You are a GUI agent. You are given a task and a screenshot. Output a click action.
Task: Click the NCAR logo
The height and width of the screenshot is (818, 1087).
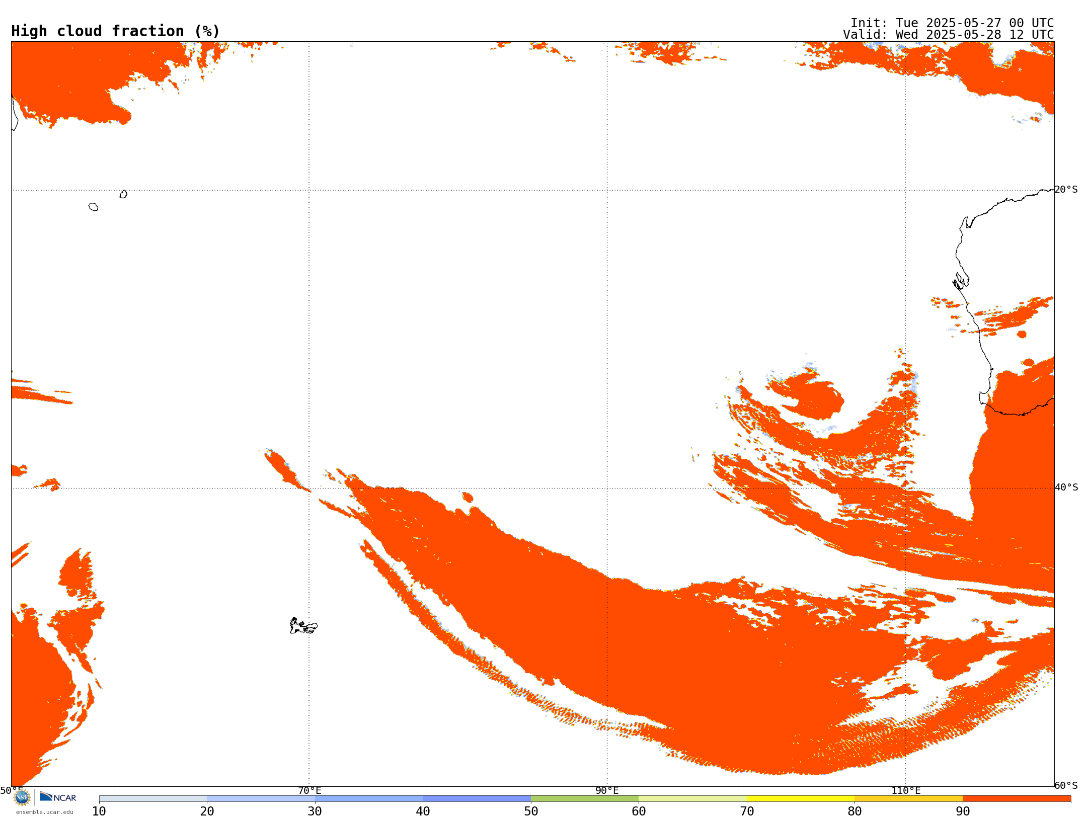point(58,797)
